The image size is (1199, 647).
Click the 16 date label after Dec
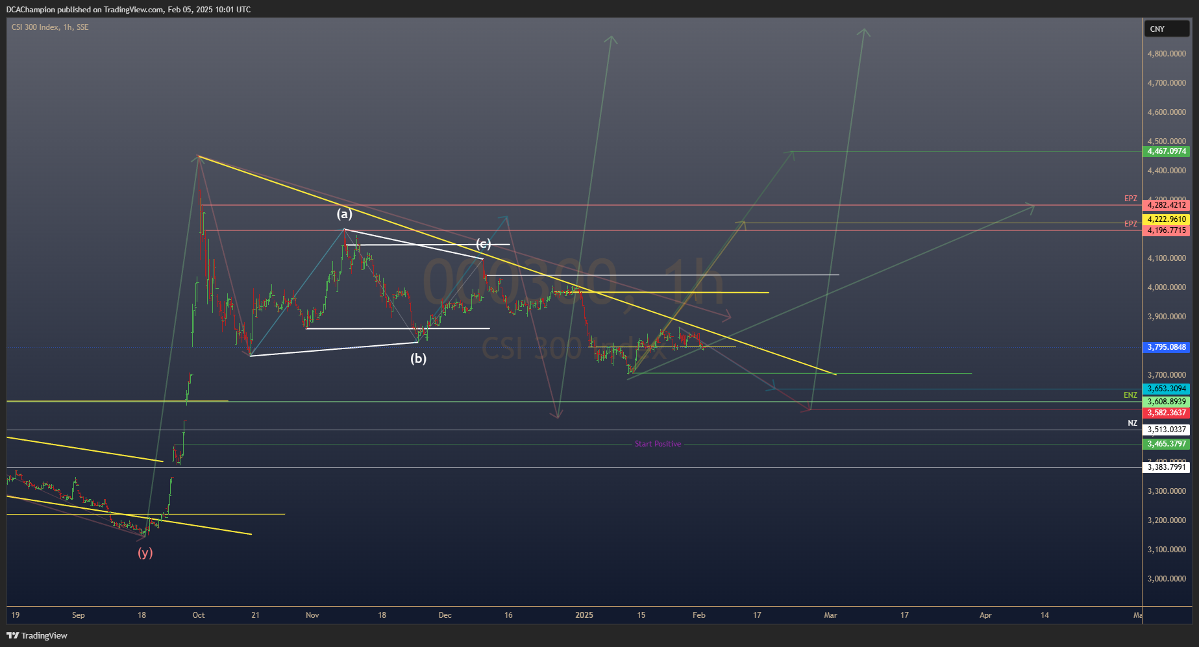(508, 615)
